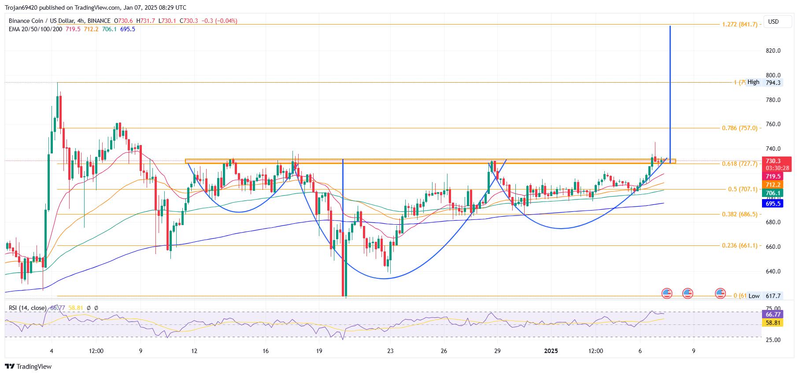Click the 75.00 RSI axis label

(773, 309)
